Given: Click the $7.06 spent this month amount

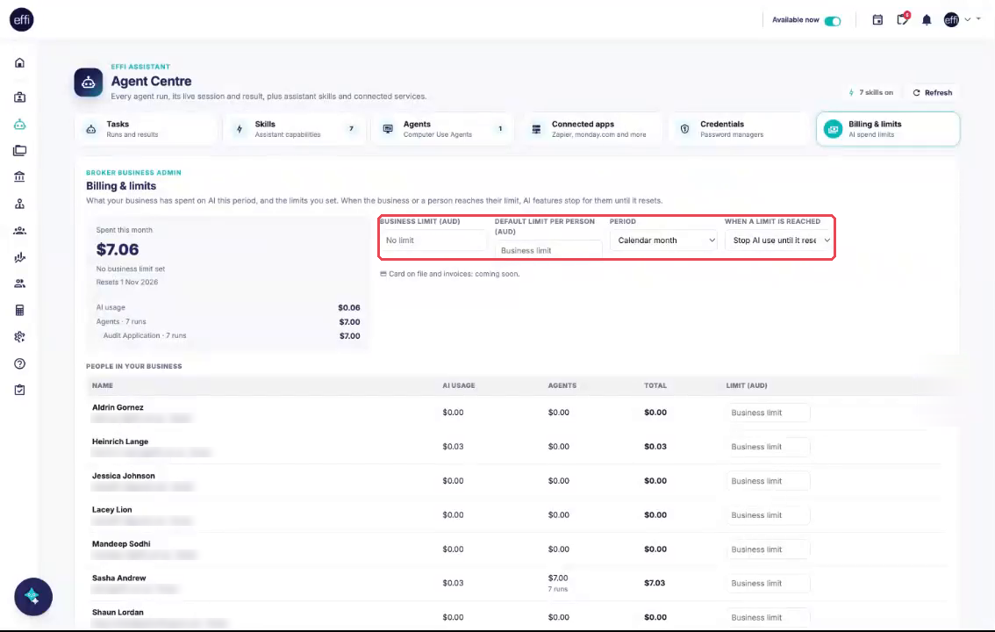Looking at the screenshot, I should [118, 249].
